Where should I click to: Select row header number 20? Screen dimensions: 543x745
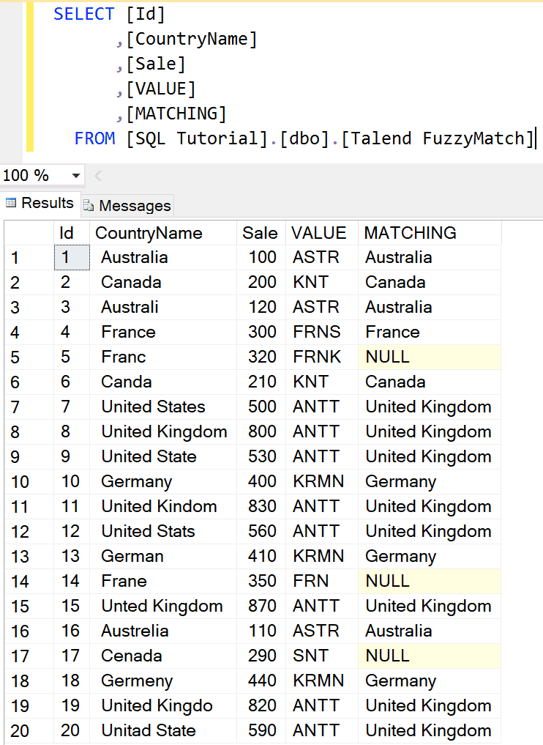pos(20,731)
